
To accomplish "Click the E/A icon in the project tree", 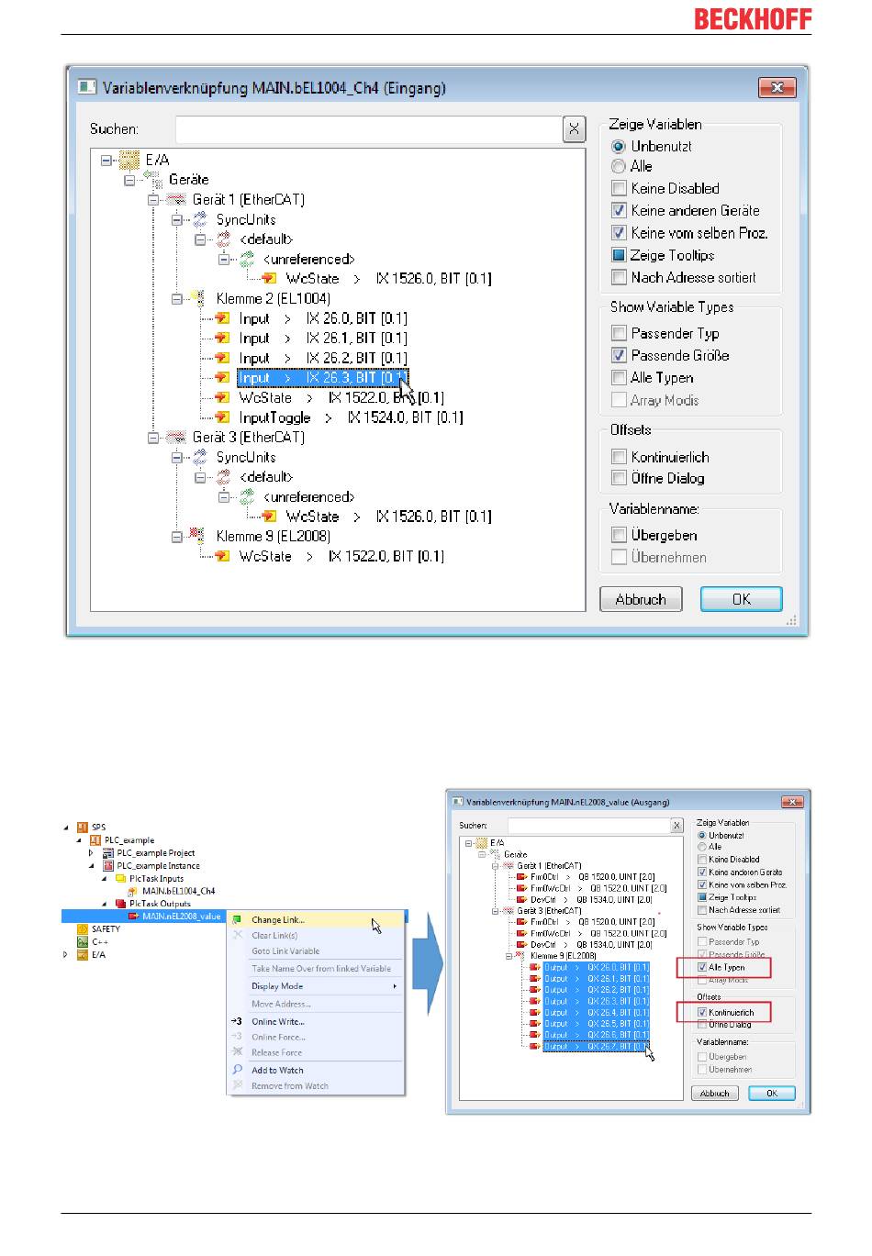I will (84, 955).
